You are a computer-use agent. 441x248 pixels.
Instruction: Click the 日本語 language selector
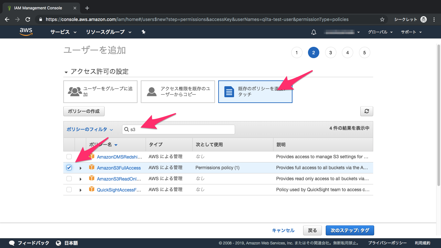point(67,243)
